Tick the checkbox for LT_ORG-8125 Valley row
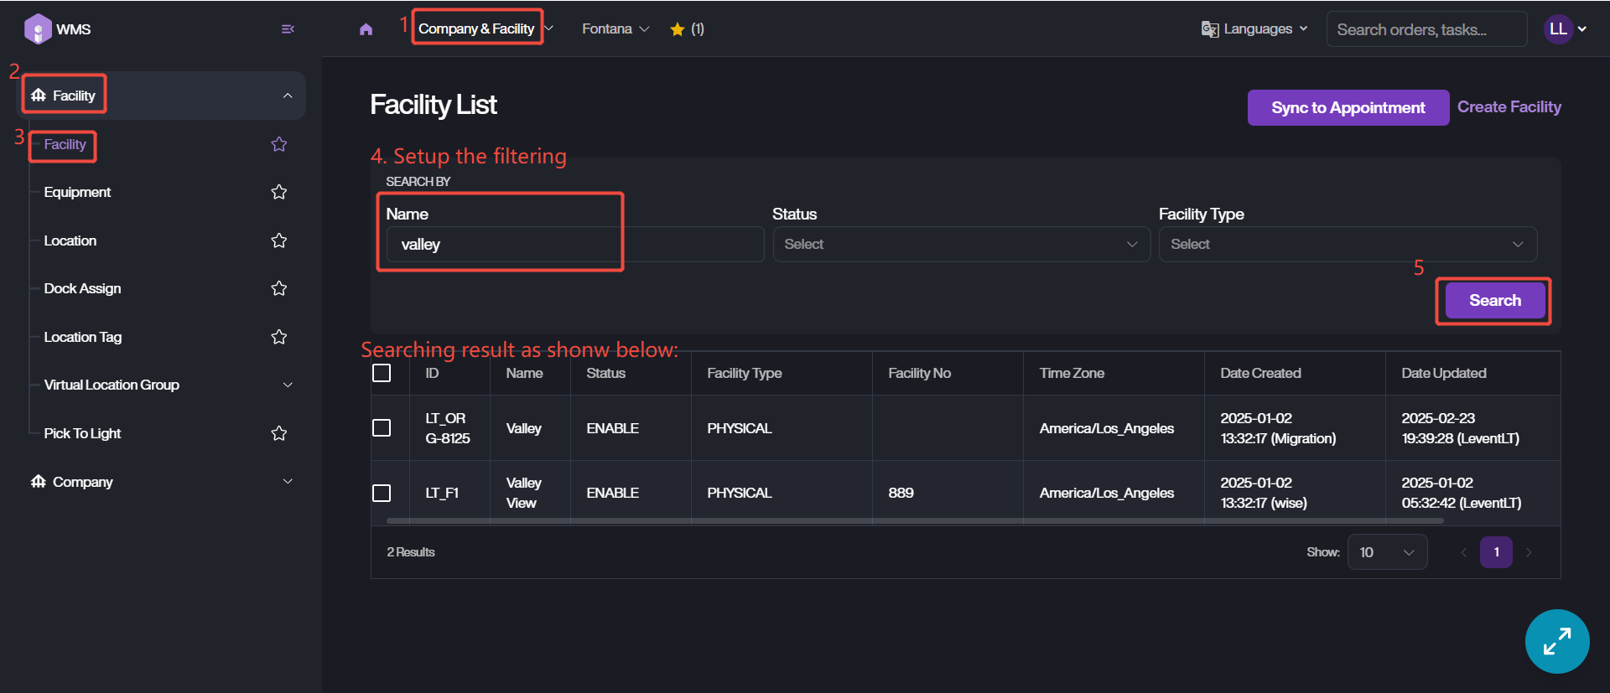 [382, 428]
